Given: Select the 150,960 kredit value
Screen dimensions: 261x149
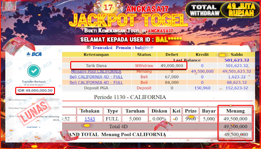Looking at the screenshot, I should 202,88.
